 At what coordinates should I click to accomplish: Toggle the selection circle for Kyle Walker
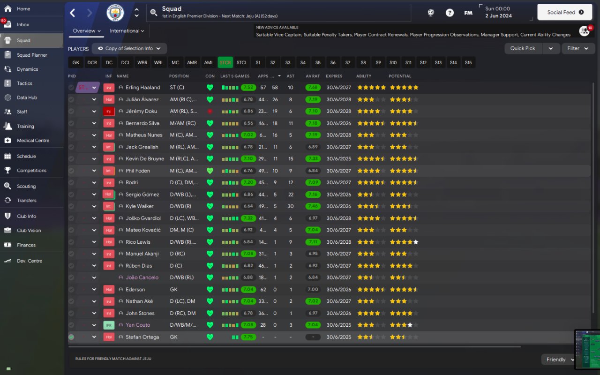pyautogui.click(x=71, y=206)
